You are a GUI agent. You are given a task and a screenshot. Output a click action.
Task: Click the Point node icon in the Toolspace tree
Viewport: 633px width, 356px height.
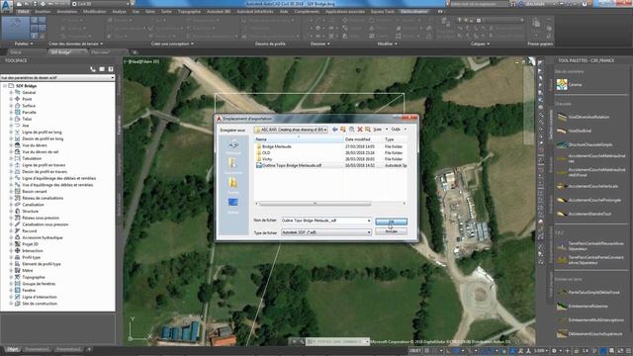click(x=18, y=99)
